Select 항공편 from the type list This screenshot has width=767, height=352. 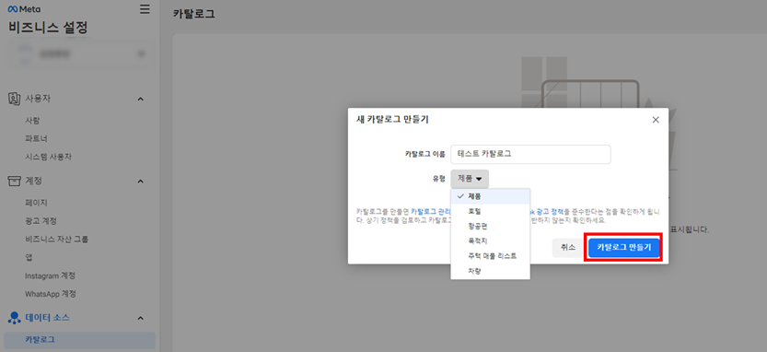pyautogui.click(x=490, y=226)
